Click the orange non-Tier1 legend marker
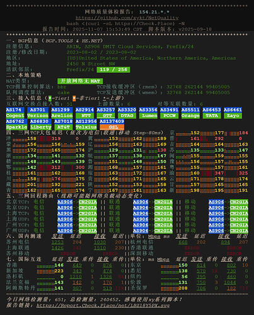The height and width of the screenshot is (315, 254). 74,98
